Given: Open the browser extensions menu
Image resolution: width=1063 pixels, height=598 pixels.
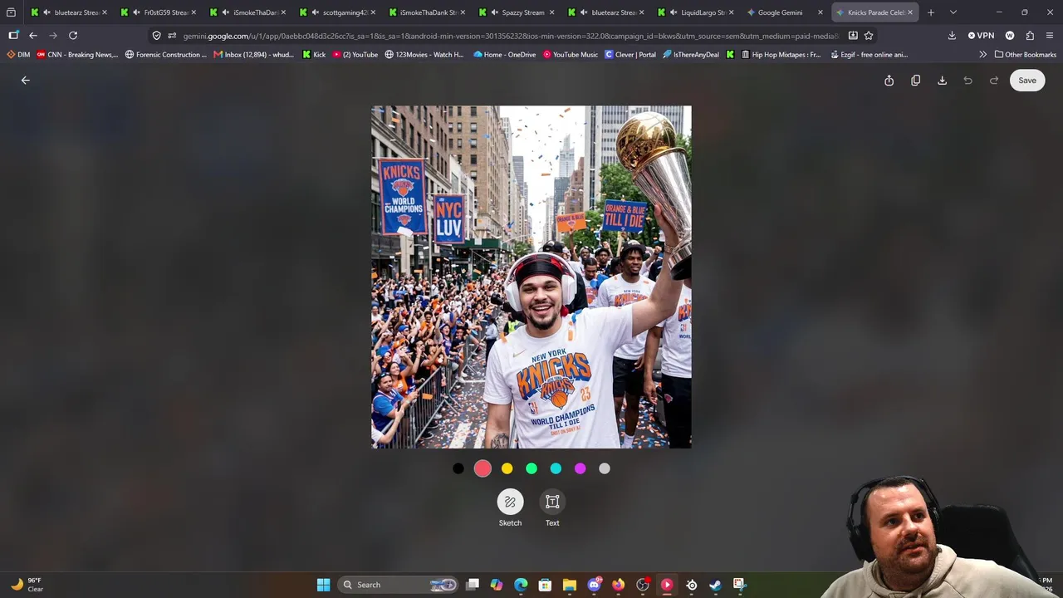Looking at the screenshot, I should pyautogui.click(x=1030, y=36).
